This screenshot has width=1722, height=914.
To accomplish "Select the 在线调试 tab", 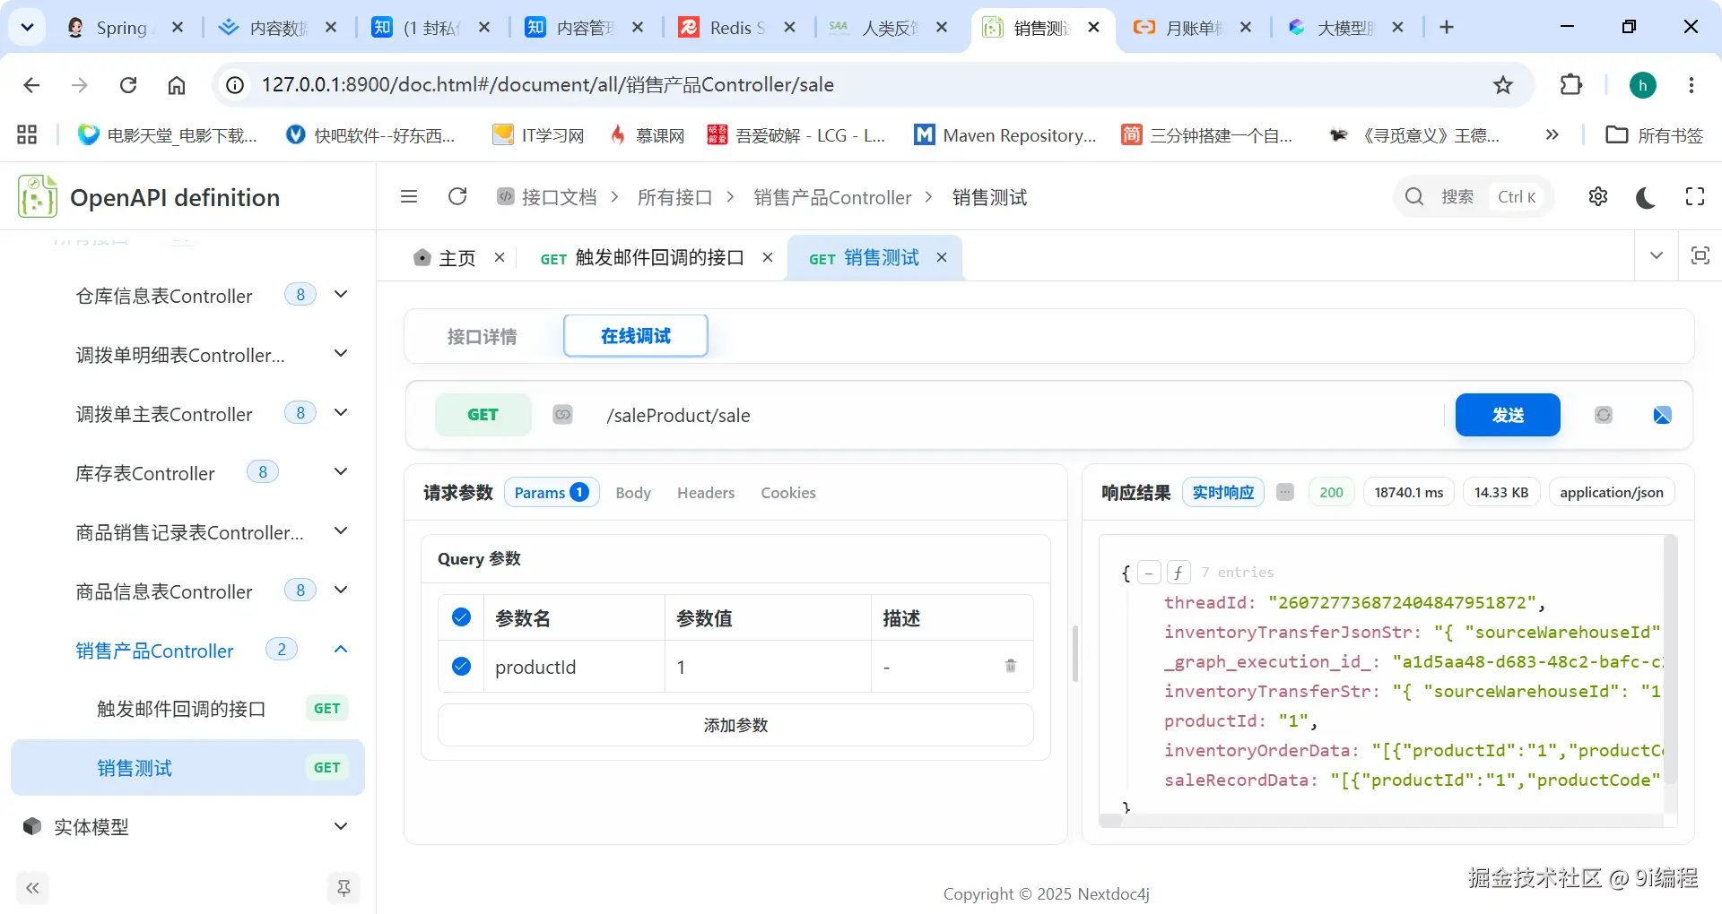I will click(x=636, y=336).
